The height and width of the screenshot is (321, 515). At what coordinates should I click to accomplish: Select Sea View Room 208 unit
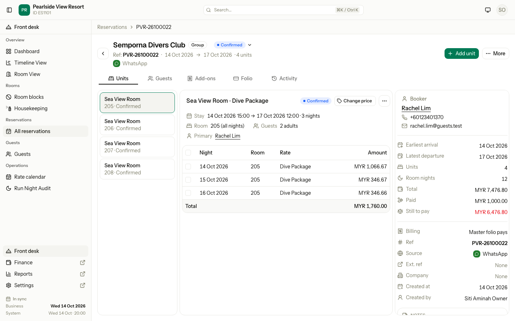pos(137,169)
